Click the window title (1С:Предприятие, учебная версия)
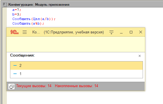Screen dimensions: 163x104 pyautogui.click(x=74, y=32)
